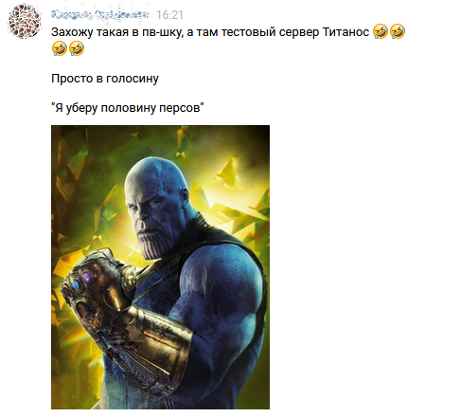The height and width of the screenshot is (417, 460).
Task: Click the word "Титанос" in the message
Action: coord(345,32)
